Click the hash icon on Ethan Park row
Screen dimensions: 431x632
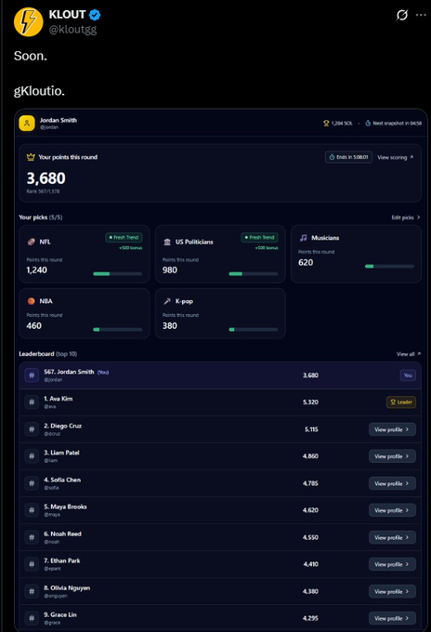[32, 564]
